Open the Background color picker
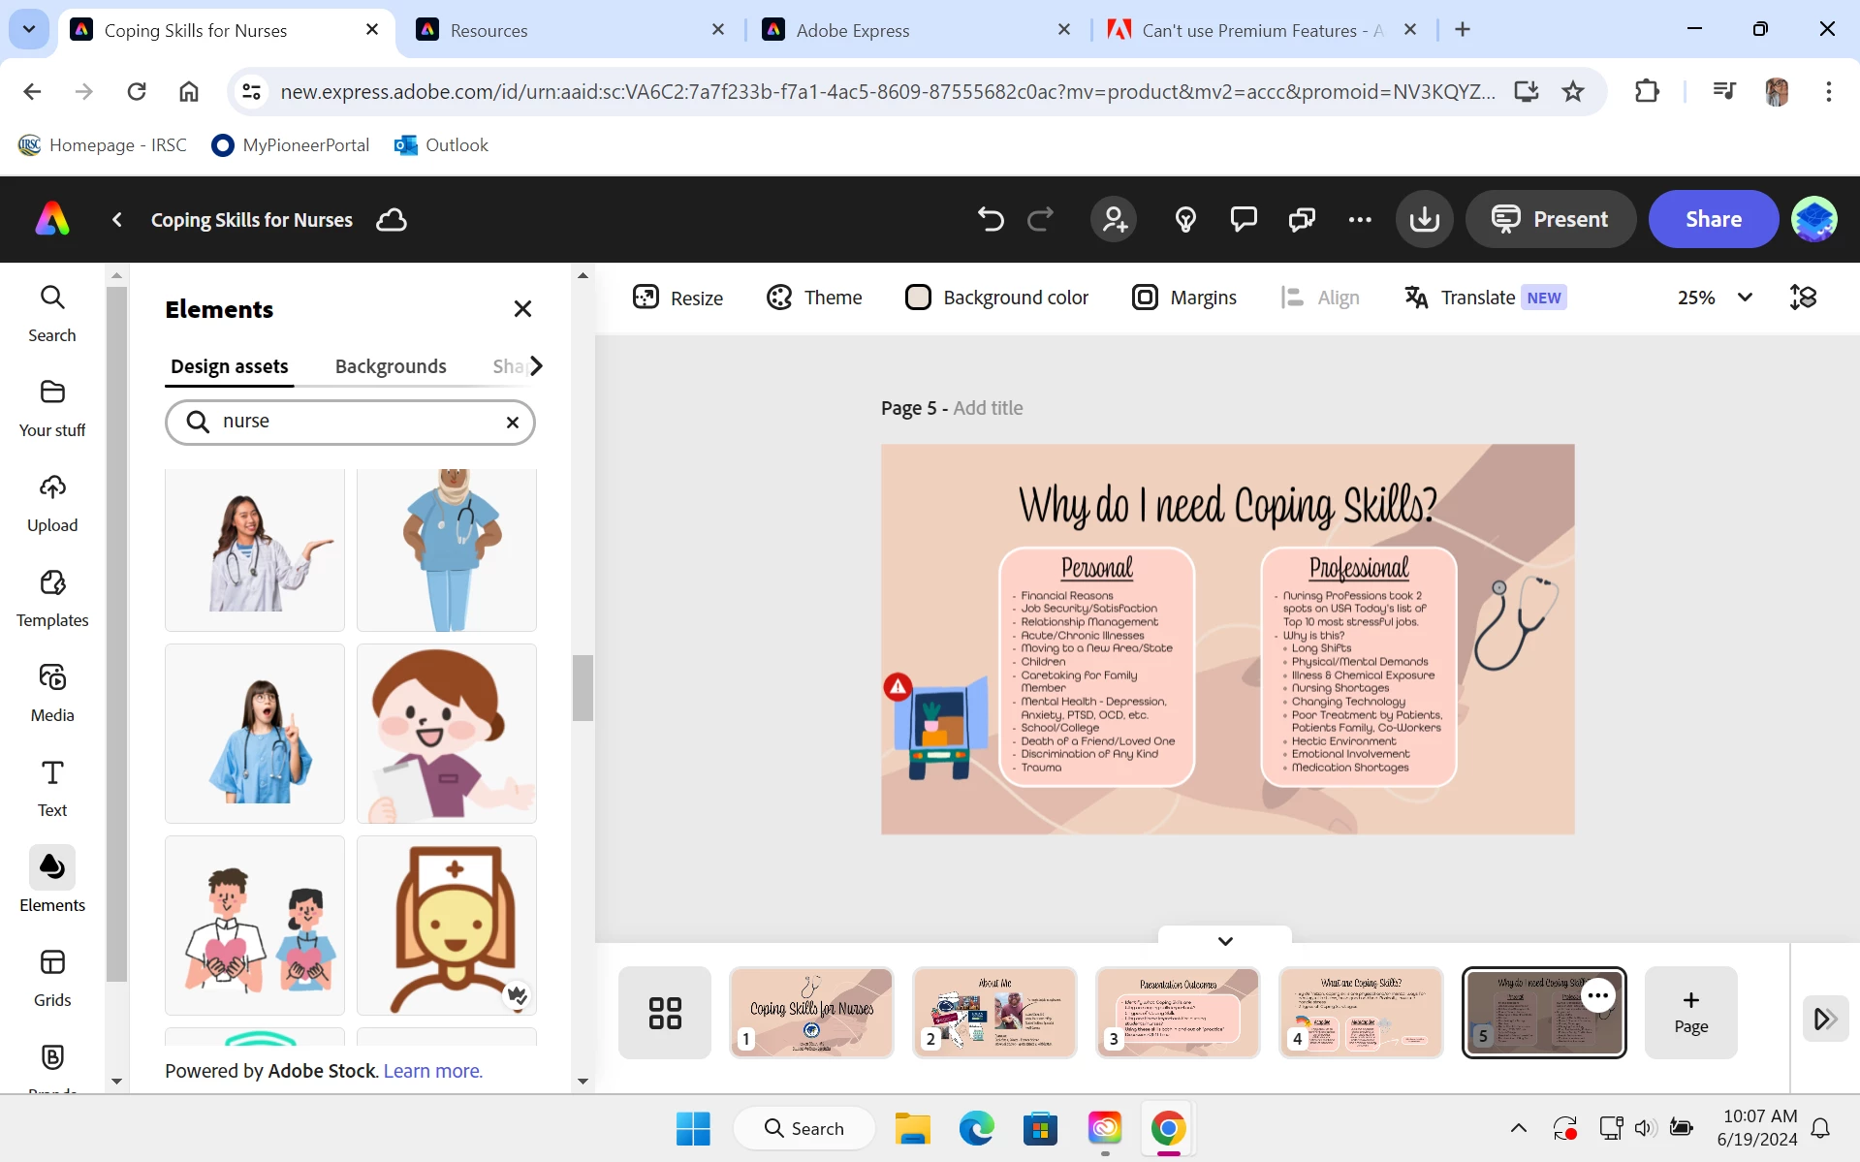This screenshot has height=1162, width=1860. (997, 298)
